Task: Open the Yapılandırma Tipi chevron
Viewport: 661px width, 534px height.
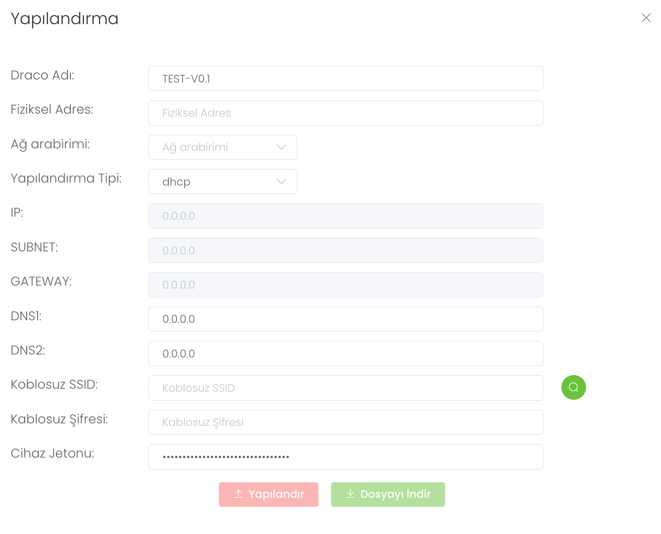Action: click(x=281, y=182)
